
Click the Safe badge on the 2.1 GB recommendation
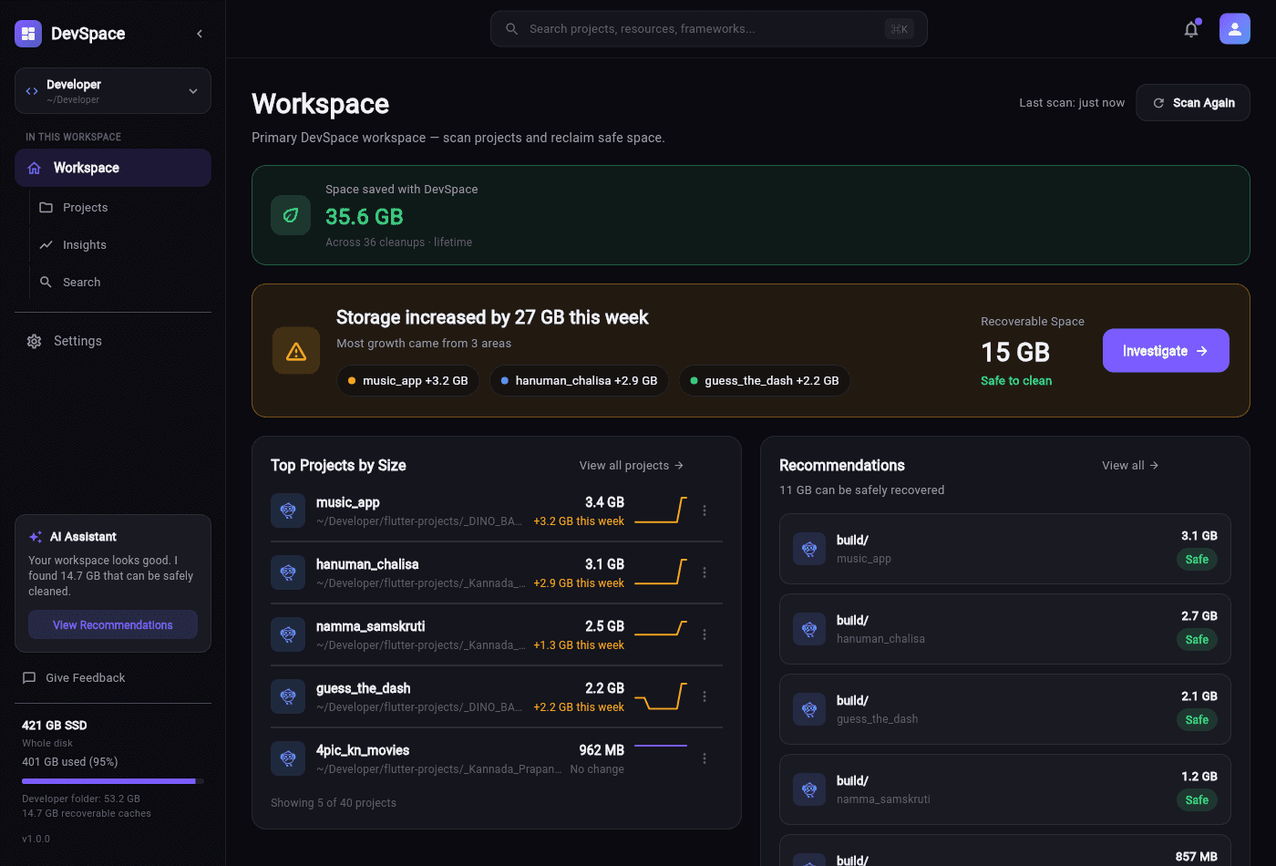1197,720
